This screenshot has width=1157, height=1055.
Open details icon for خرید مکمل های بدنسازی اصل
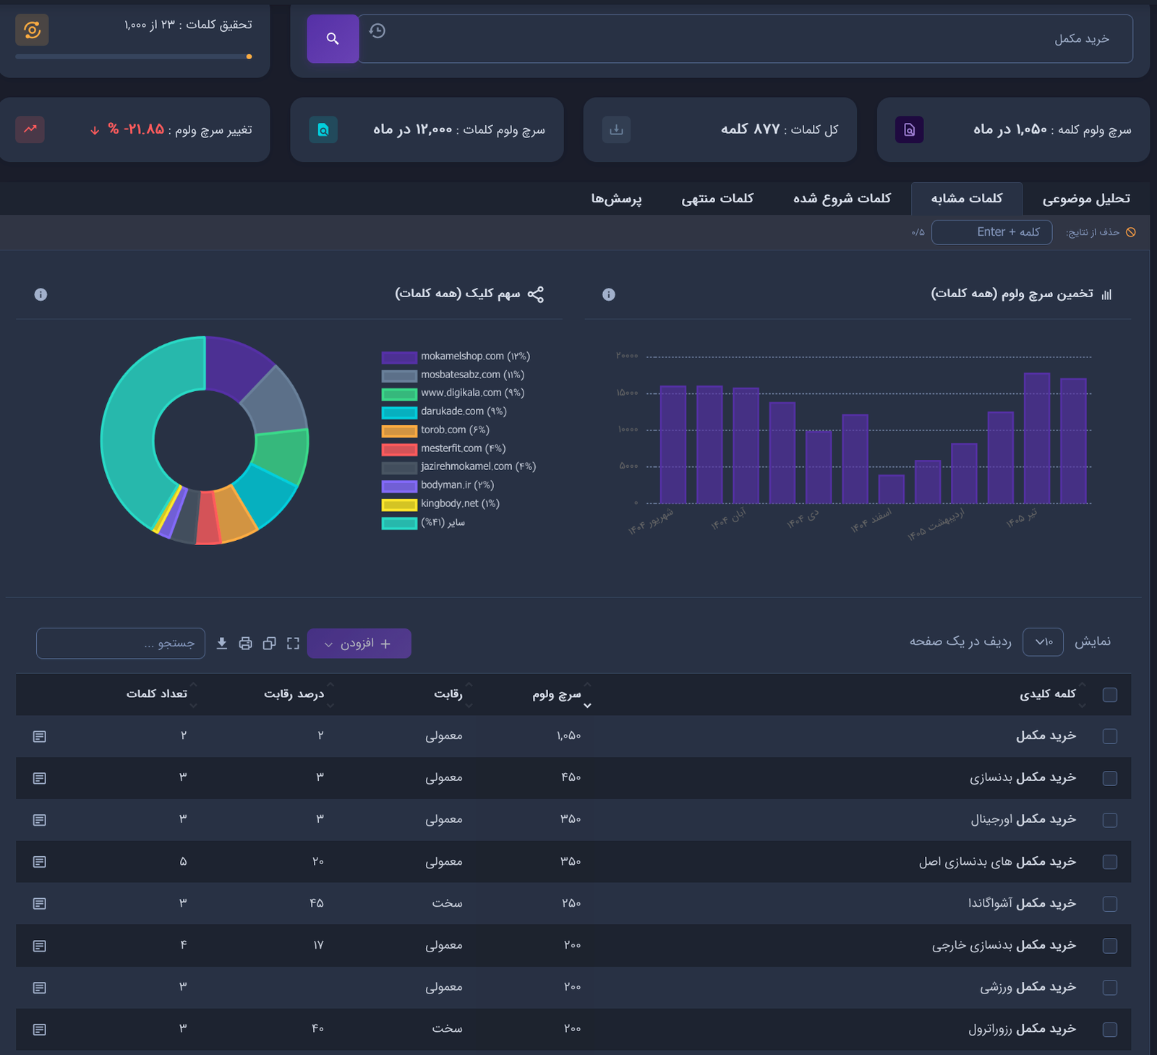pyautogui.click(x=40, y=862)
